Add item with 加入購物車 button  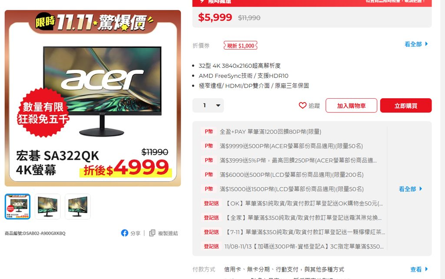click(x=351, y=106)
